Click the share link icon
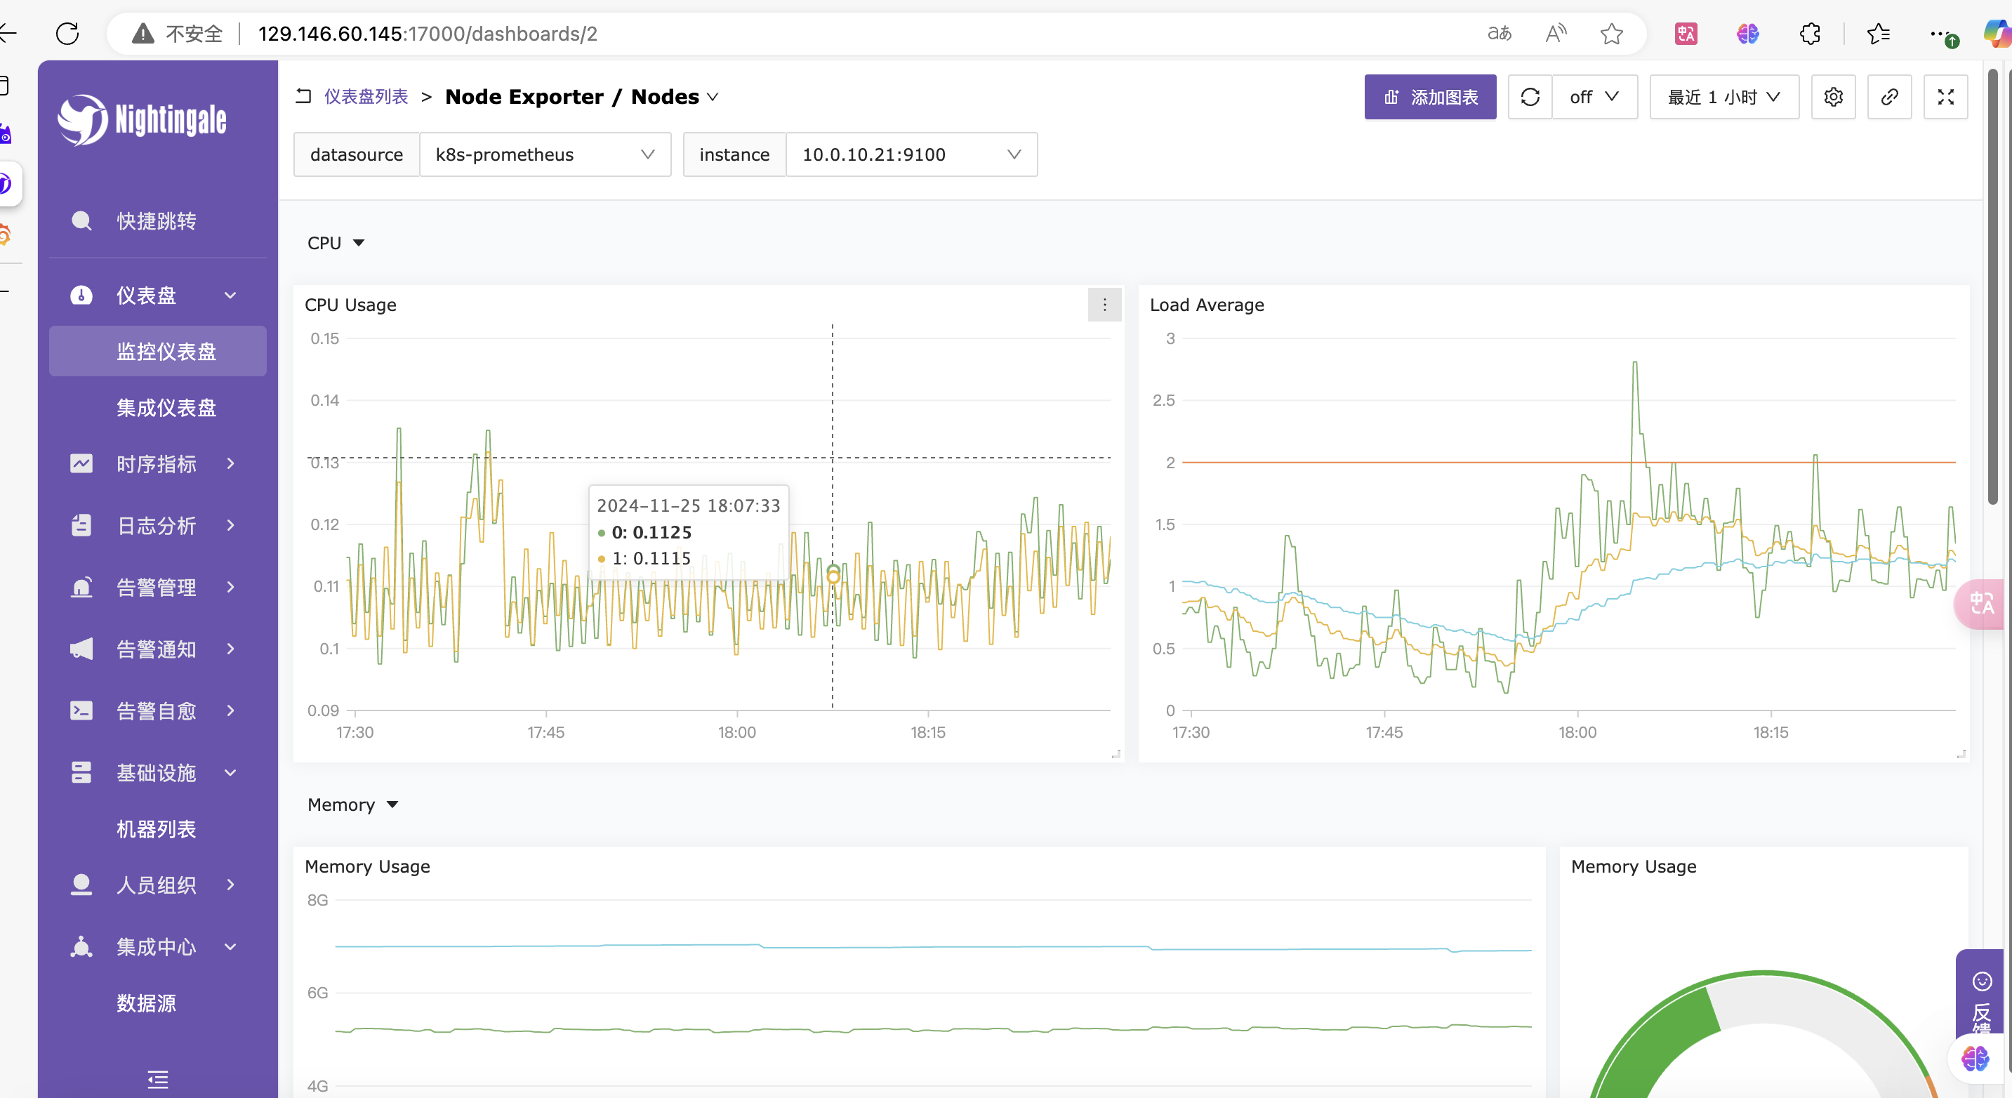This screenshot has height=1098, width=2012. (1888, 97)
